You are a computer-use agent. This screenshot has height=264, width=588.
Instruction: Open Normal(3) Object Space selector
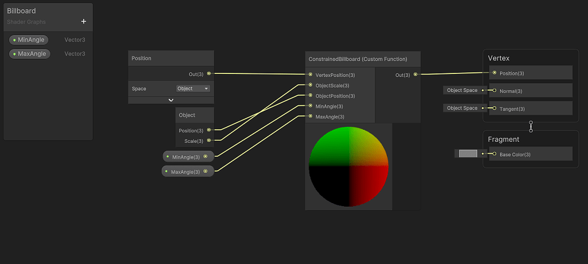click(462, 91)
